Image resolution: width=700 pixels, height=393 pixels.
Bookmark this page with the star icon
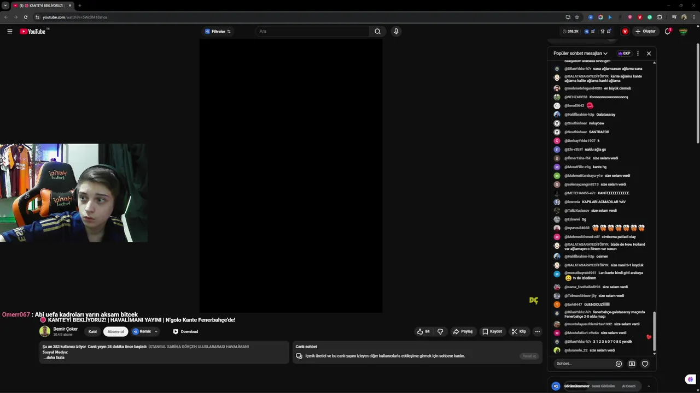point(577,17)
